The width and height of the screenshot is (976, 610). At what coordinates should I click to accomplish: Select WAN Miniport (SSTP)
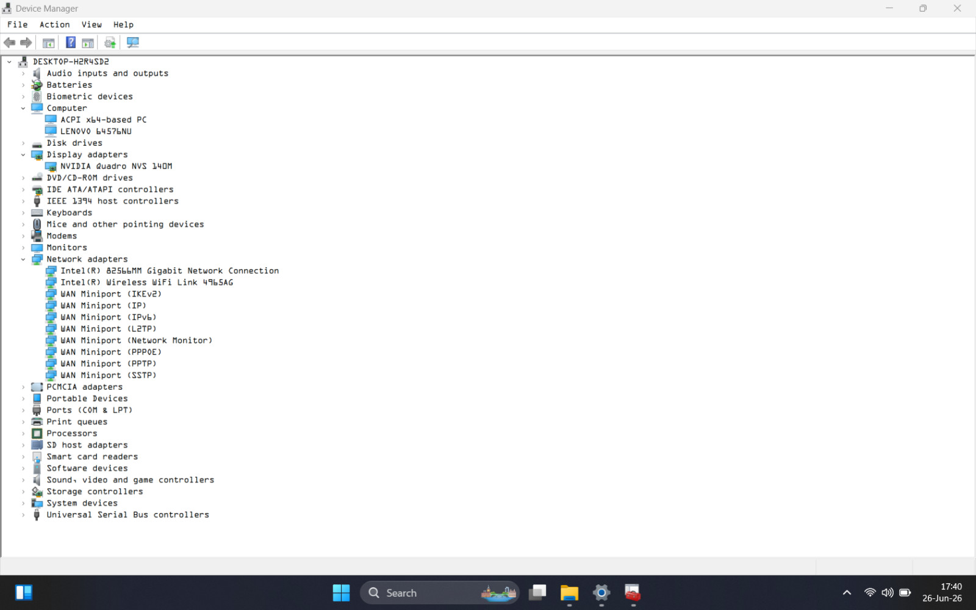[108, 375]
